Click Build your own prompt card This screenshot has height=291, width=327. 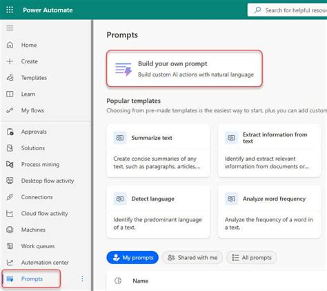[x=184, y=68]
